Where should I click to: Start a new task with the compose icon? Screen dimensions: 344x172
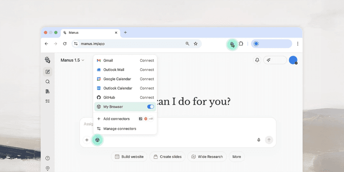click(x=48, y=72)
